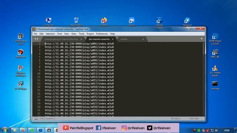
Task: Switch to the Selamat datang tab
Action: tap(61, 39)
